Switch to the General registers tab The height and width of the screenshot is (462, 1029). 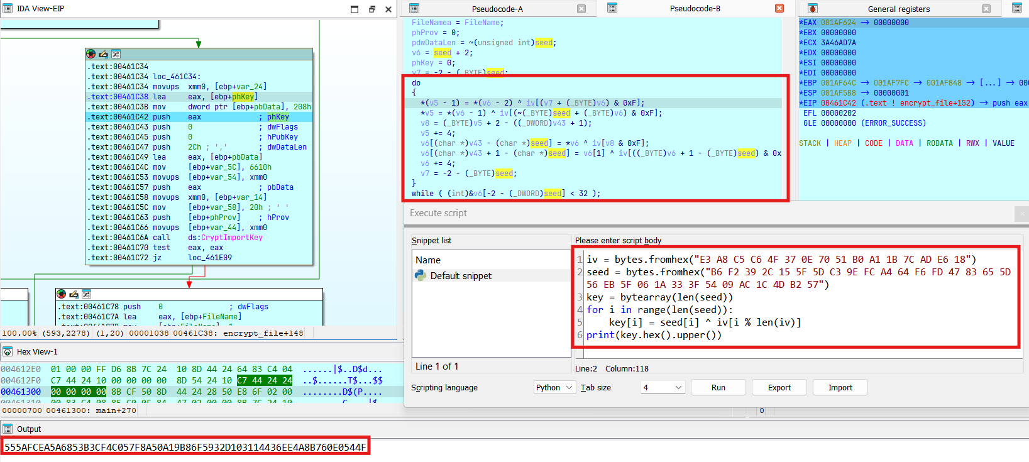898,9
